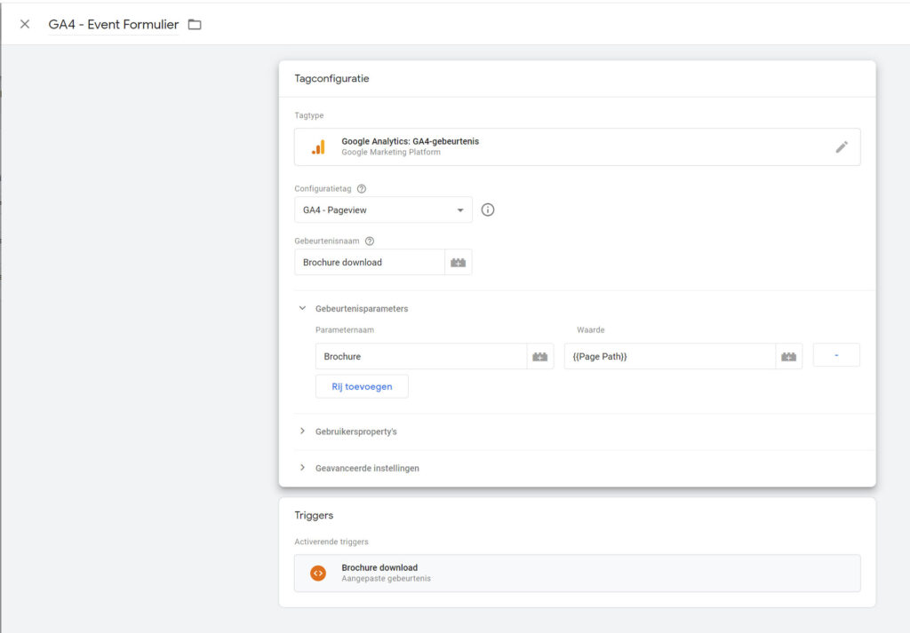910x633 pixels.
Task: Close the tag editor with the X icon
Action: (24, 24)
